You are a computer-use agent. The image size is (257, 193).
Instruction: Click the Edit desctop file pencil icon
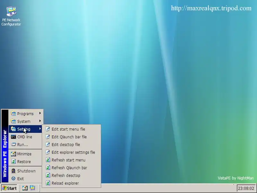point(48,144)
